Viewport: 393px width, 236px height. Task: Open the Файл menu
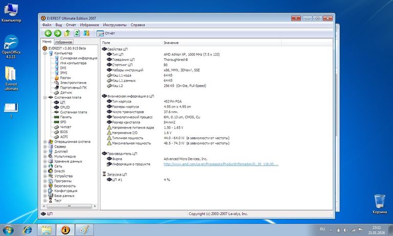coord(47,25)
